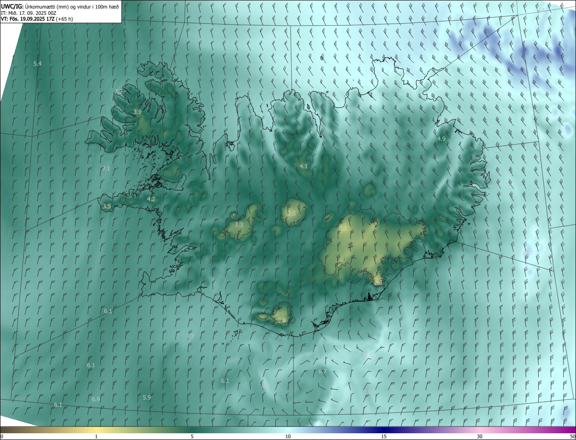This screenshot has width=576, height=440.
Task: Click the map value "6.9"
Action: (96, 400)
